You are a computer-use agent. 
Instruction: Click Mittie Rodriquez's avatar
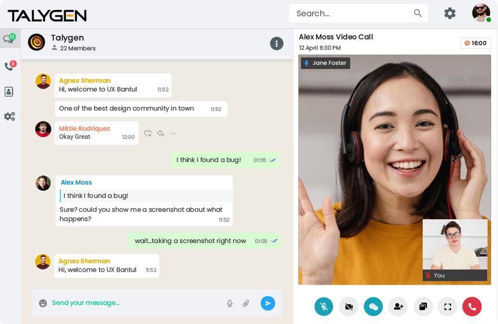coord(43,129)
